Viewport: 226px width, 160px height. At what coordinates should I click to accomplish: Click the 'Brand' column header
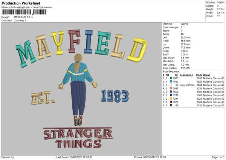click(x=207, y=75)
